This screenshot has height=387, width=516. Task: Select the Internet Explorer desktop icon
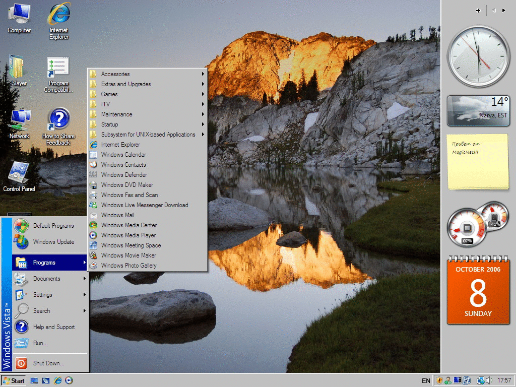pyautogui.click(x=59, y=21)
